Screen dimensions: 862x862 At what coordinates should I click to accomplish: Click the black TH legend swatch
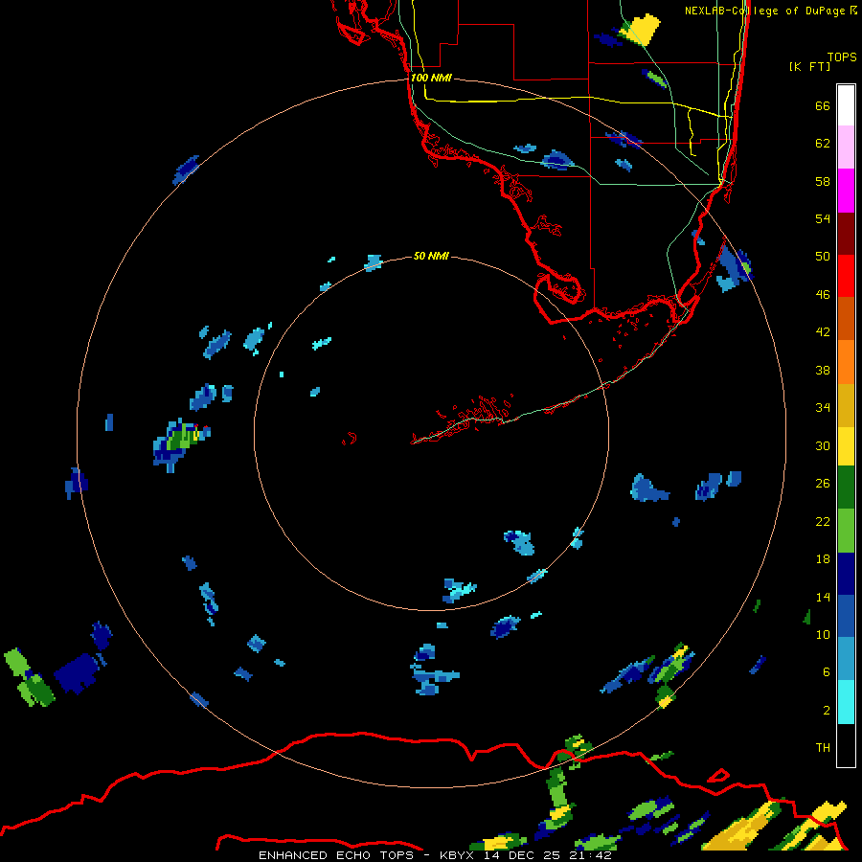tap(846, 745)
